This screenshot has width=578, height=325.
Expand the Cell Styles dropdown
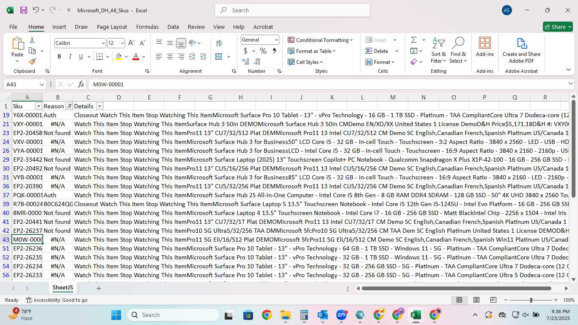(305, 62)
